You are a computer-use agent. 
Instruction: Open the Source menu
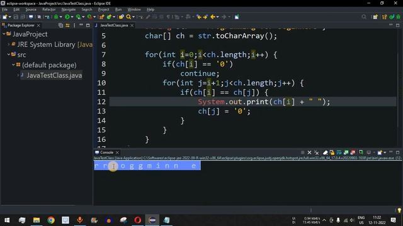tap(31, 9)
